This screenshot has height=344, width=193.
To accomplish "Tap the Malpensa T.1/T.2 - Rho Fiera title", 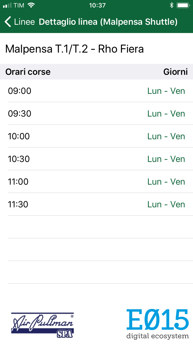I will point(74,49).
